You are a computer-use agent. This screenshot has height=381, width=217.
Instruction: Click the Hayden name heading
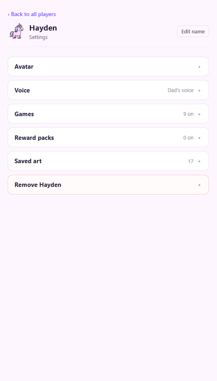pyautogui.click(x=43, y=28)
